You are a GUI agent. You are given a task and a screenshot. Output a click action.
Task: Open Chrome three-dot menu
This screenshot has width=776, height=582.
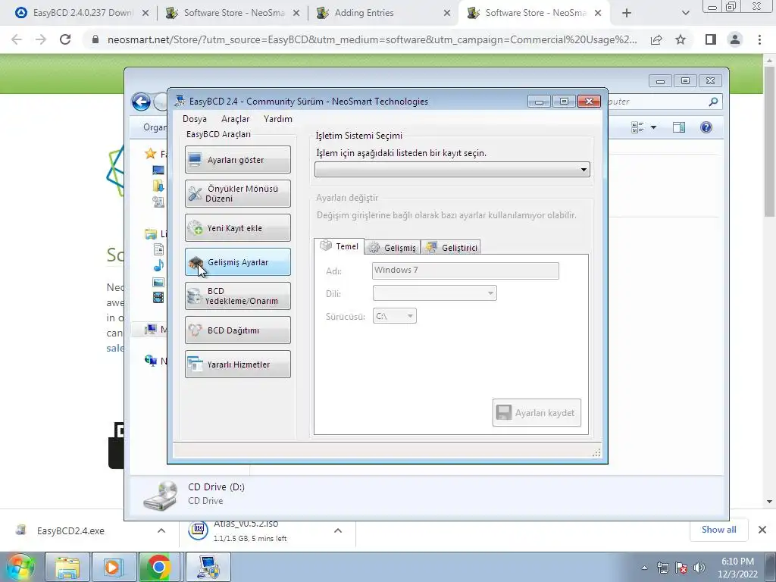759,39
